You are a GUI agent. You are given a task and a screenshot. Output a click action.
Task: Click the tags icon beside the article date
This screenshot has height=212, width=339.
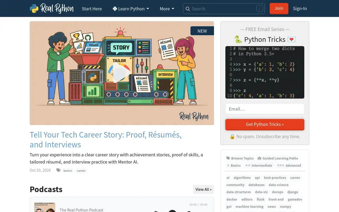(58, 170)
